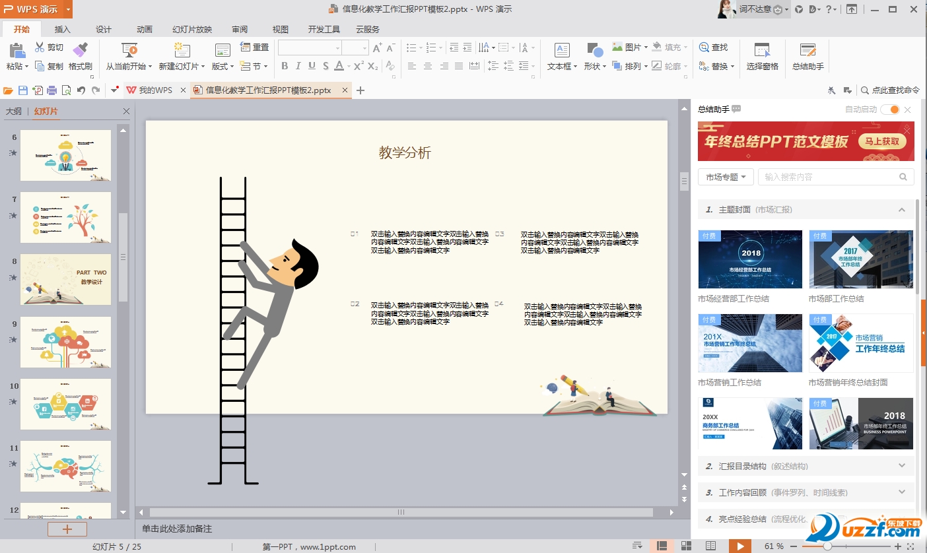
Task: Select slide 8 PART TWO thumbnail
Action: (x=65, y=280)
